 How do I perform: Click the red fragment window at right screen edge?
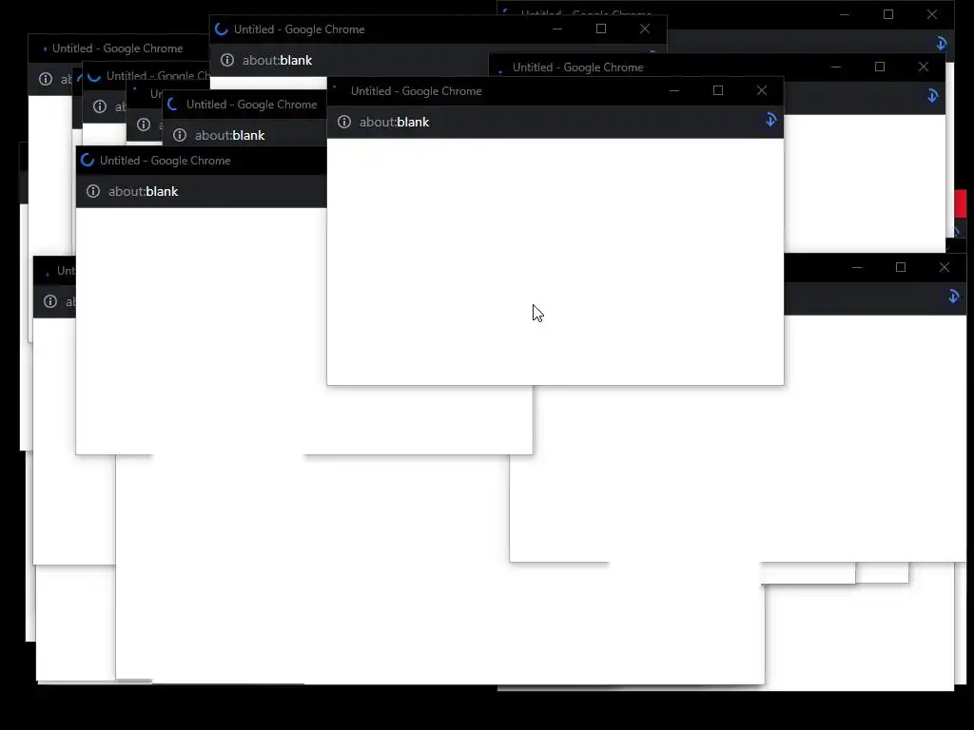[x=961, y=203]
